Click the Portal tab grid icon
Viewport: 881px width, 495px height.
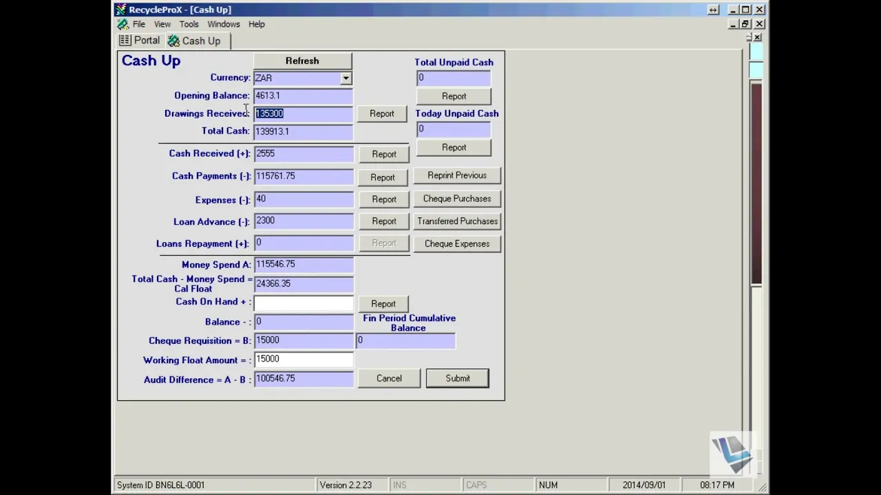tap(125, 41)
